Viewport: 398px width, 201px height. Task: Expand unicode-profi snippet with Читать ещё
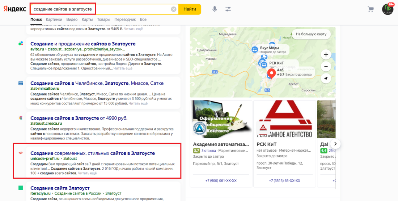pyautogui.click(x=87, y=173)
